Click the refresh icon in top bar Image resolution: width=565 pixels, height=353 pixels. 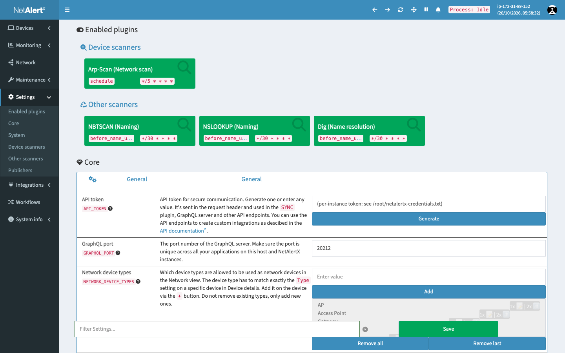[x=401, y=10]
